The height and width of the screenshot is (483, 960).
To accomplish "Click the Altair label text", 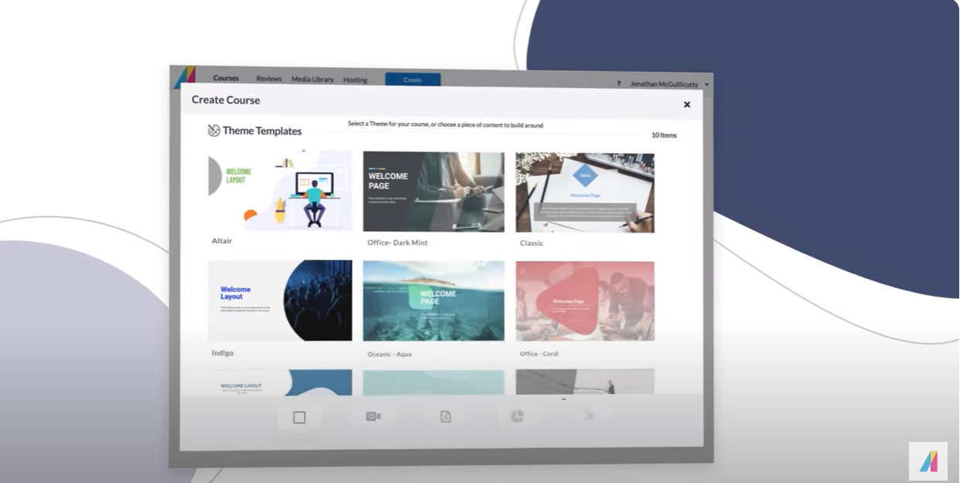I will [222, 241].
